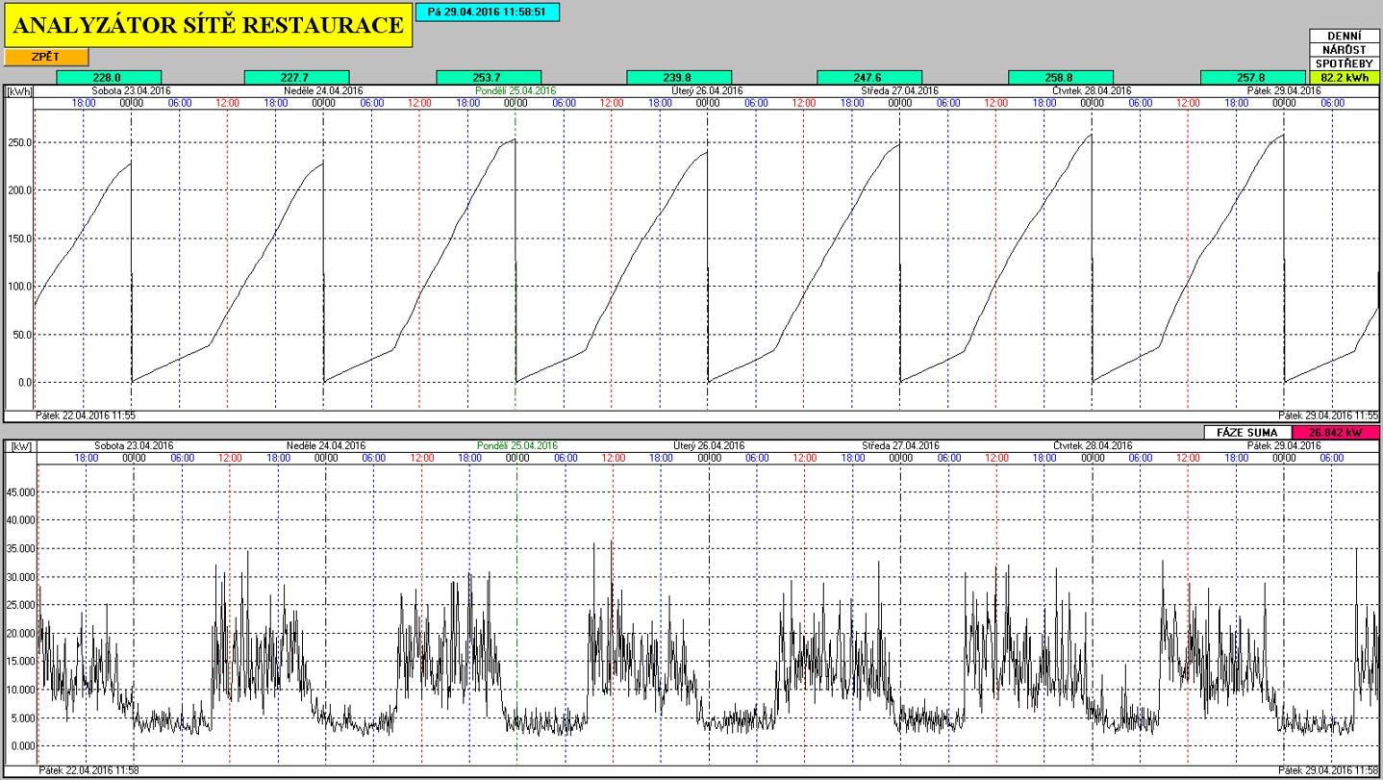Click the DENNÍ label box
The image size is (1383, 780).
(1345, 36)
